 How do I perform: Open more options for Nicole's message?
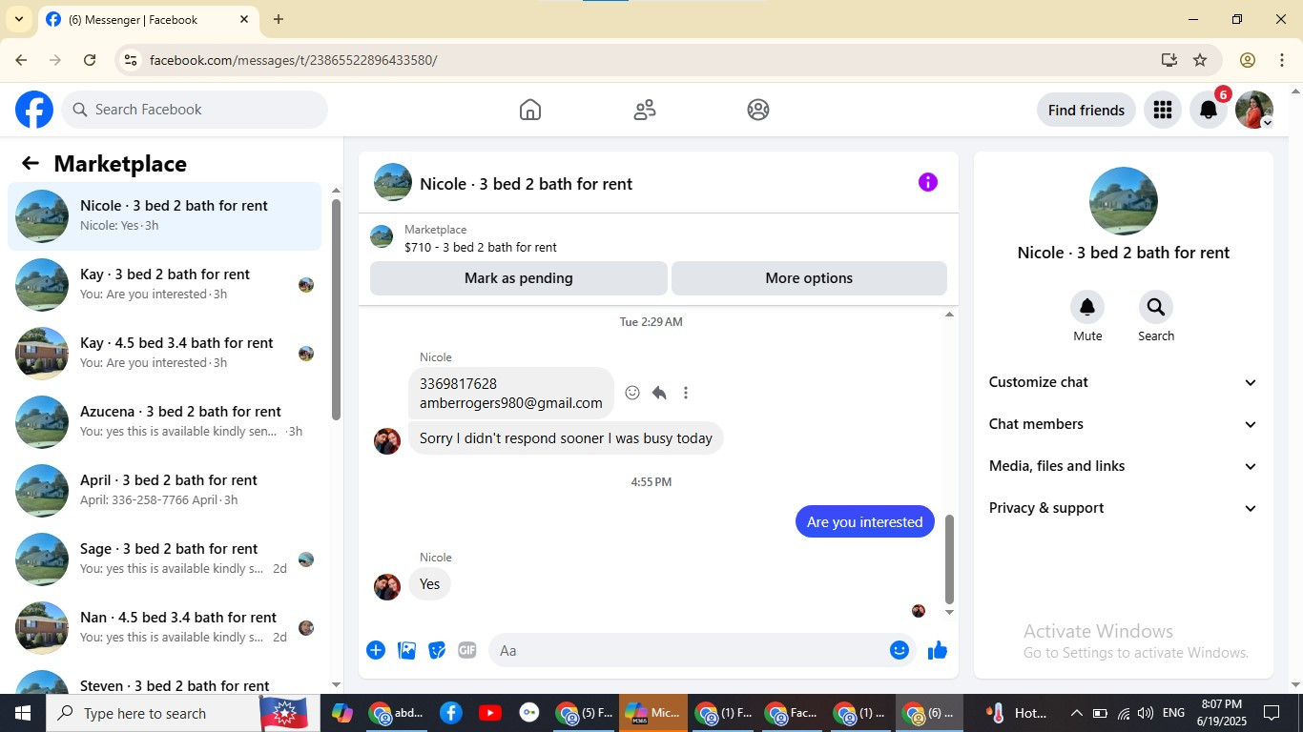coord(686,393)
